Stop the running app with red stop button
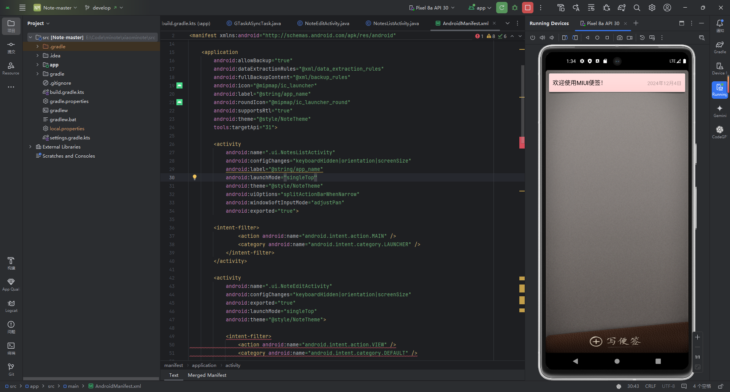 point(527,8)
